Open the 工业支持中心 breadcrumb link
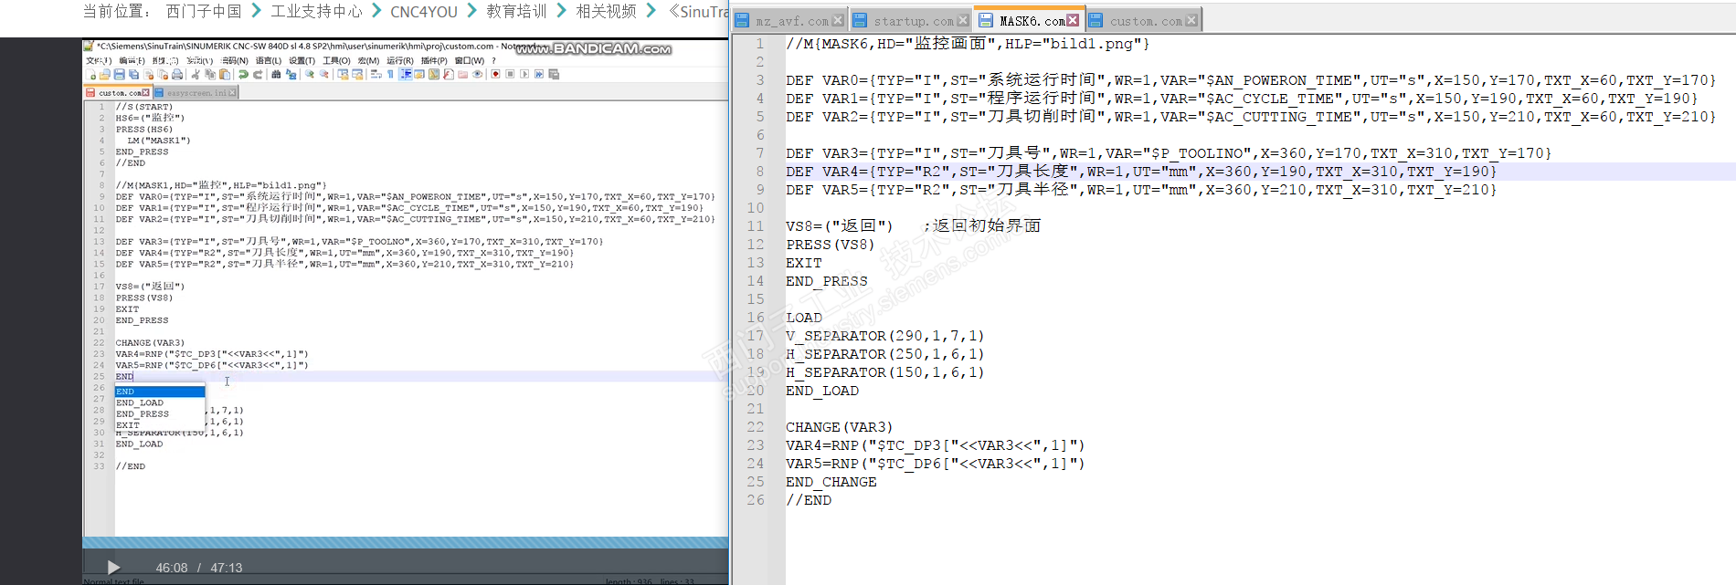 point(316,11)
